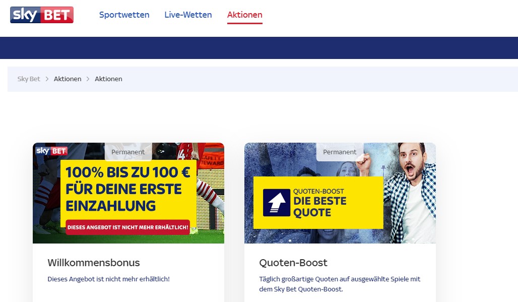Click red 'Dieses Angebot ist nicht mehr erhältlich!' badge
The width and height of the screenshot is (518, 302).
click(128, 227)
